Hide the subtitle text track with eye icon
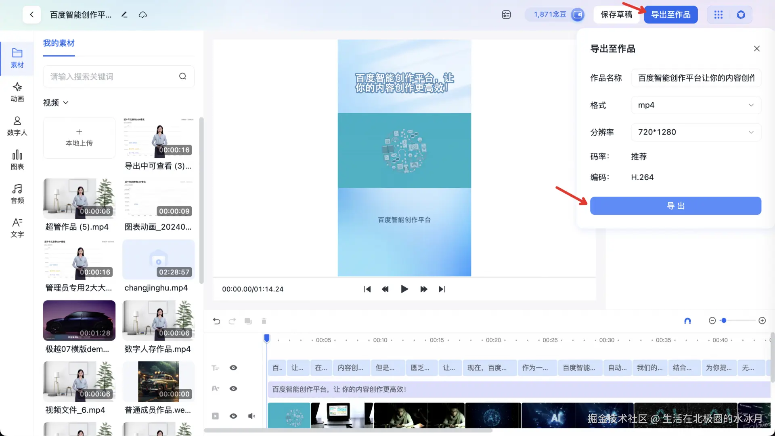 point(233,367)
